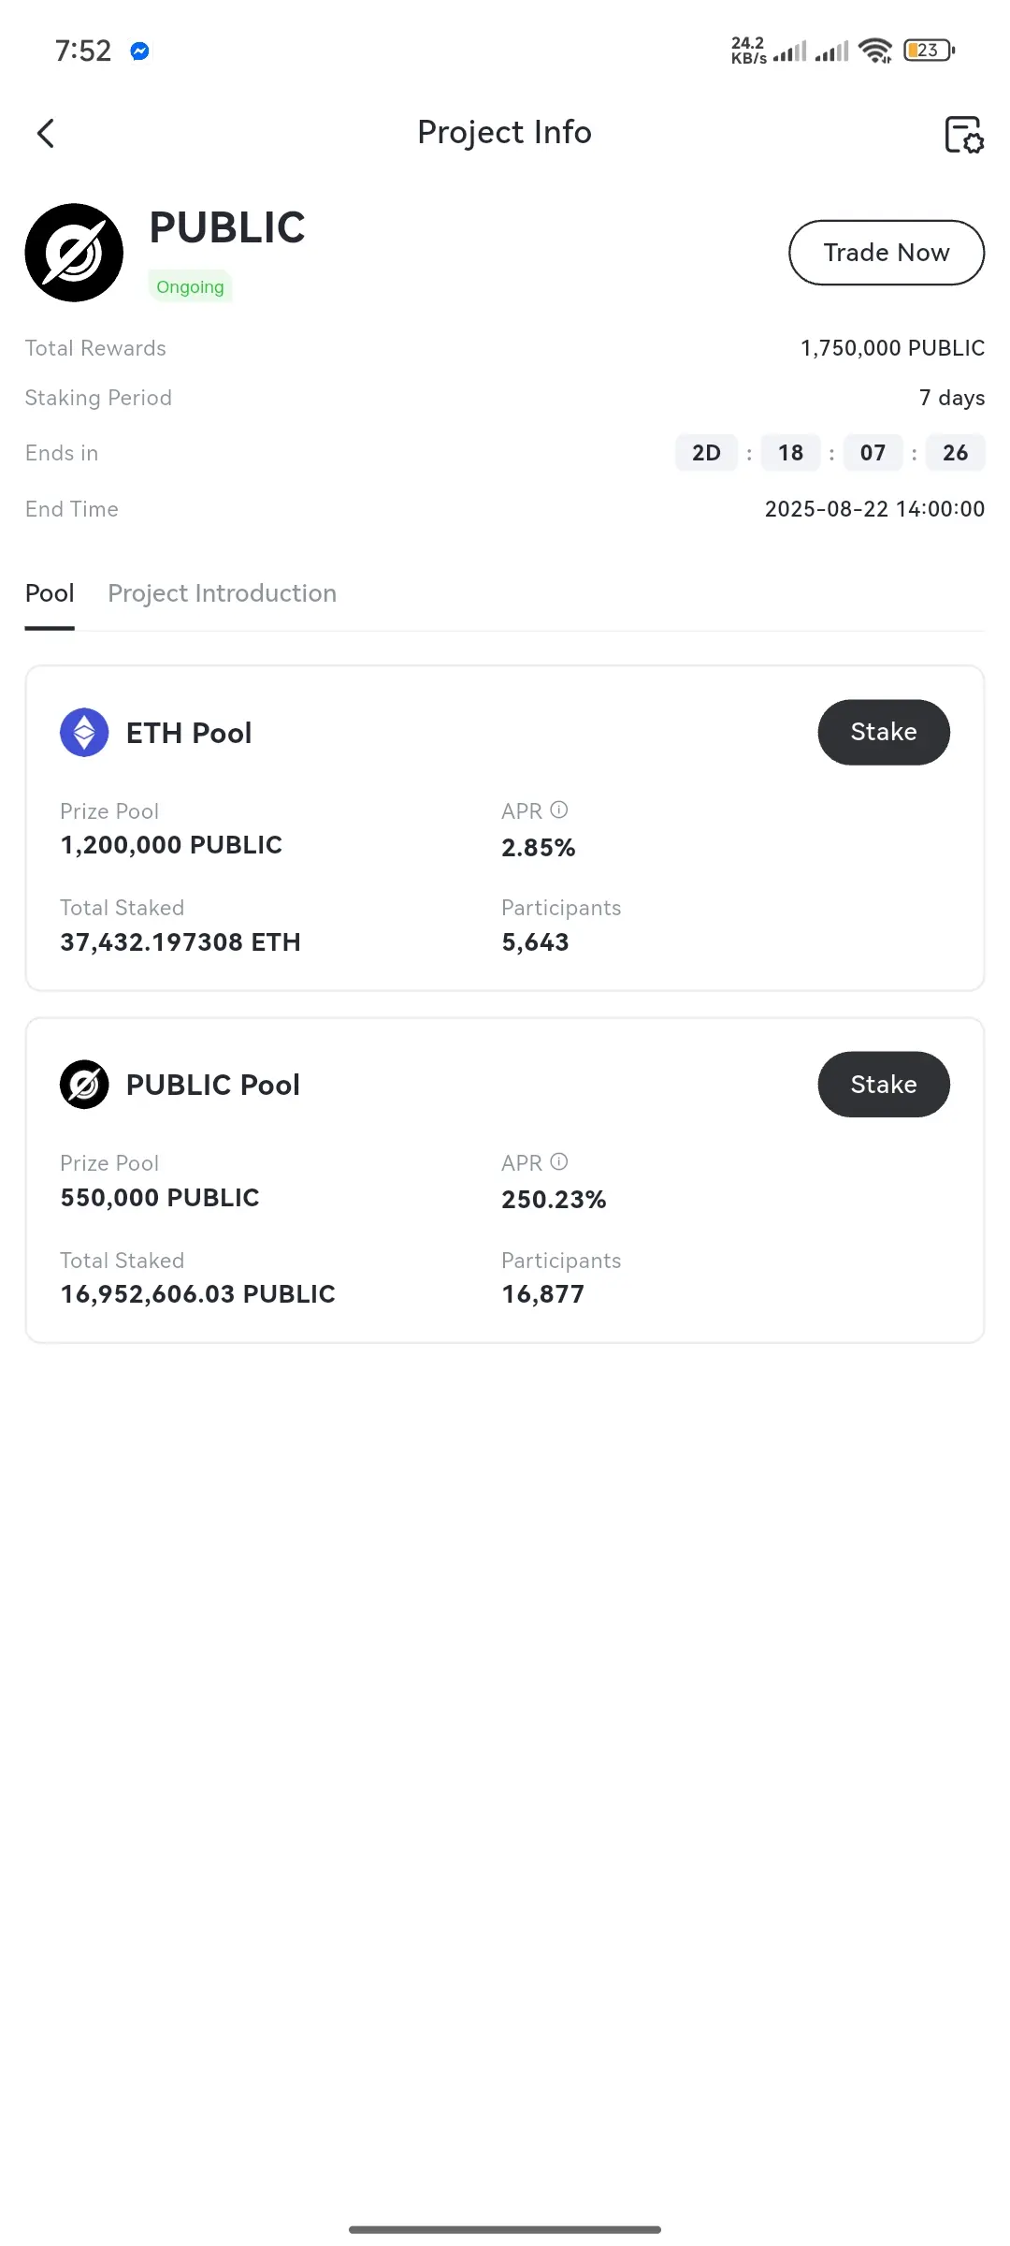Image resolution: width=1010 pixels, height=2246 pixels.
Task: Tap the green Ongoing status badge
Action: click(x=190, y=286)
